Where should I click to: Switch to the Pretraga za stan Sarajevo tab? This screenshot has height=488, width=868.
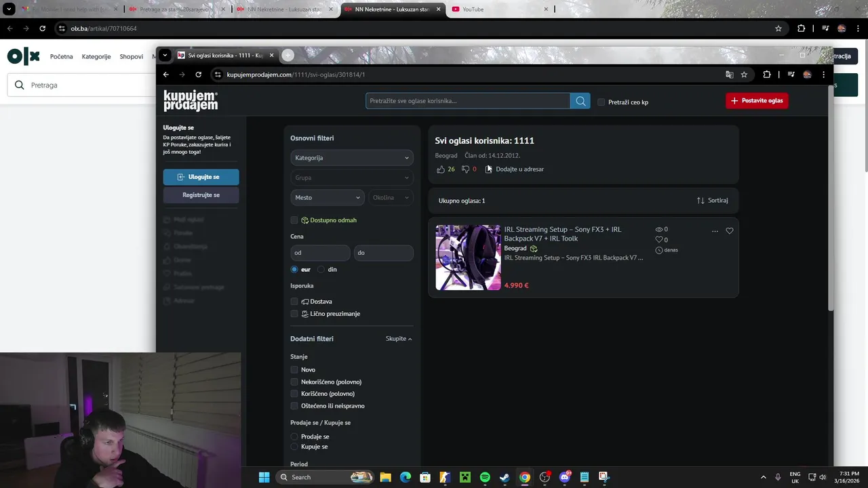178,9
